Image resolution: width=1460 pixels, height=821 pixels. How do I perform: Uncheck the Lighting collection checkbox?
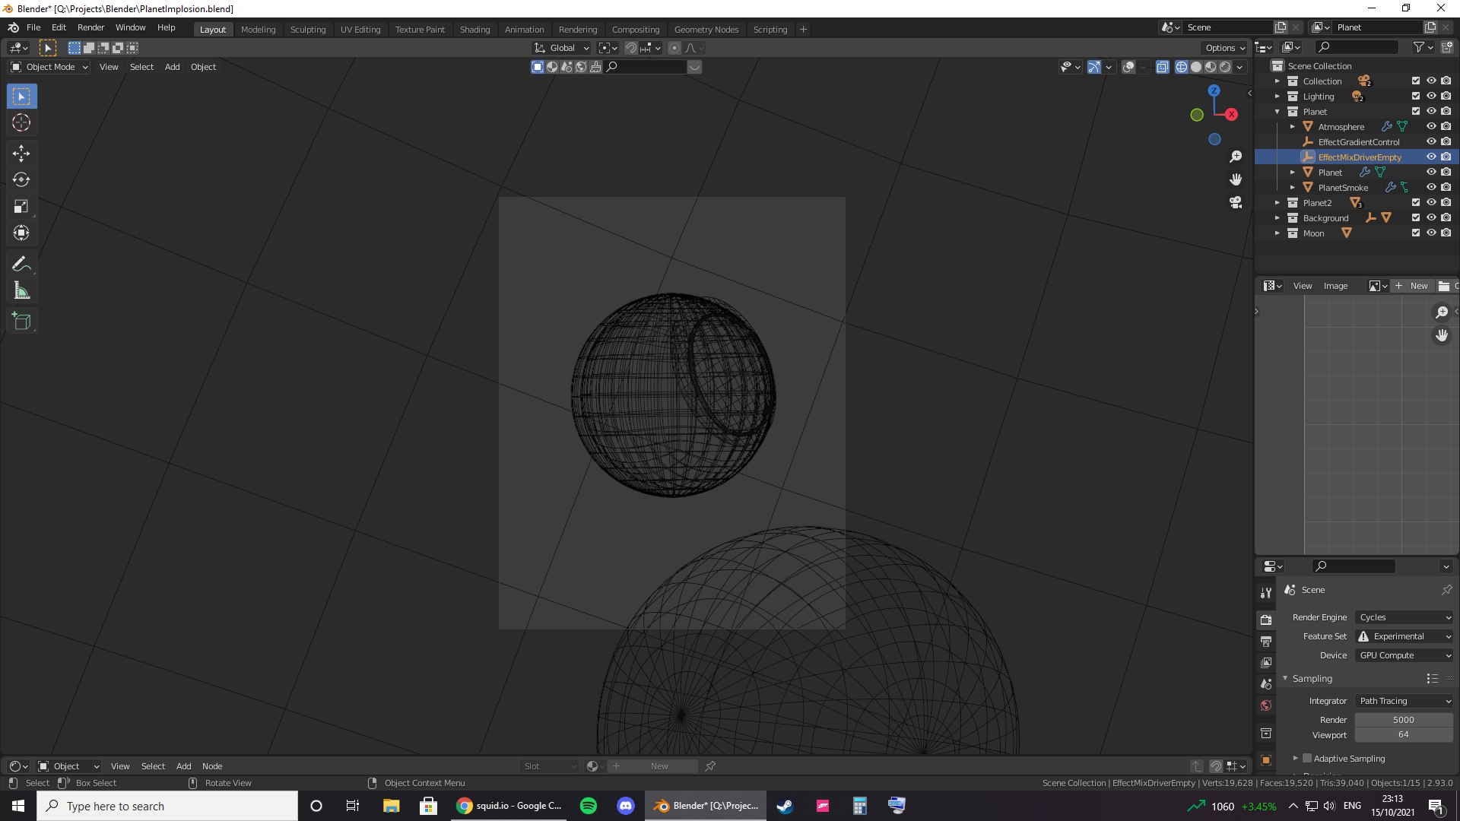[x=1416, y=97]
